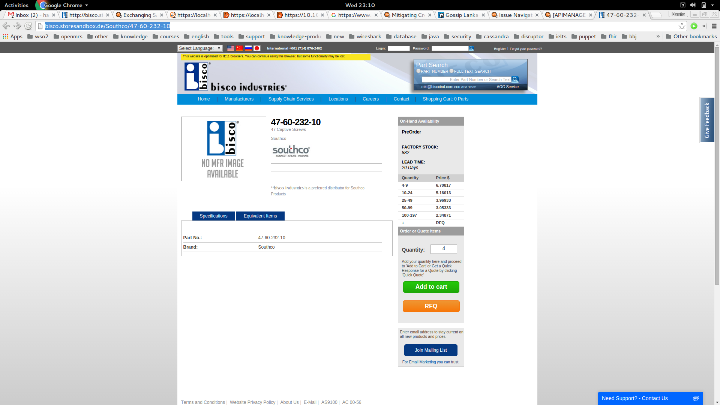
Task: Open the Home navigation item
Action: click(x=204, y=99)
